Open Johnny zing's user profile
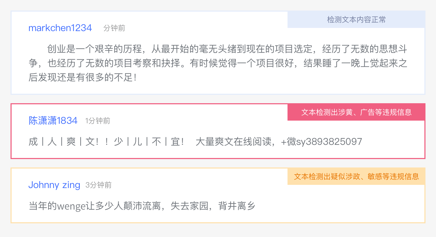Image resolution: width=436 pixels, height=237 pixels. pos(54,185)
